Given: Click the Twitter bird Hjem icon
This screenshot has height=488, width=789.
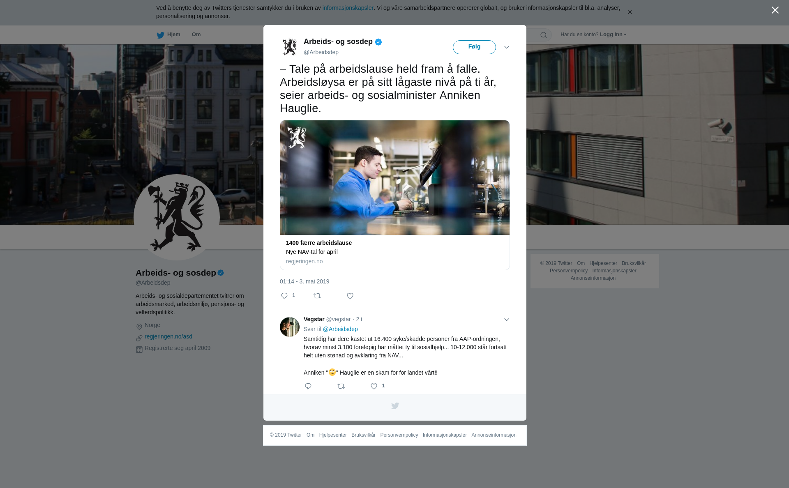Looking at the screenshot, I should coord(160,35).
